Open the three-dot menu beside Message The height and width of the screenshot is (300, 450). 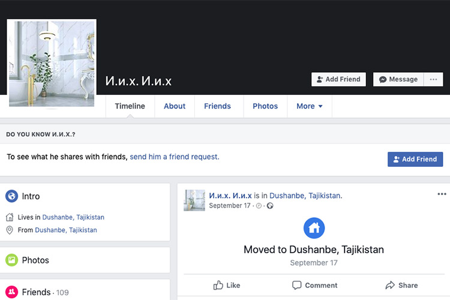click(x=433, y=79)
